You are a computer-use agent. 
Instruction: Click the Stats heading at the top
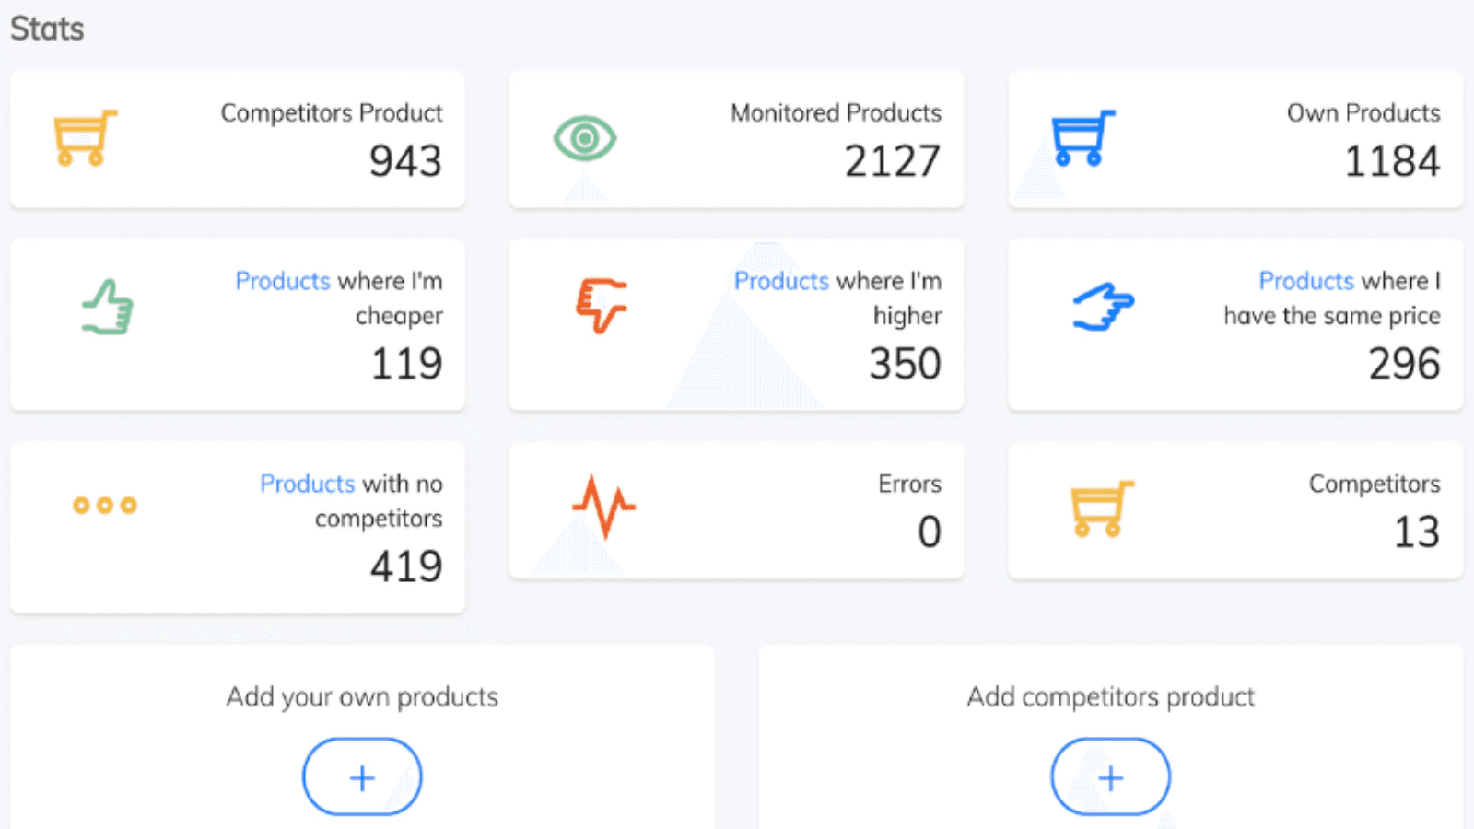click(46, 29)
